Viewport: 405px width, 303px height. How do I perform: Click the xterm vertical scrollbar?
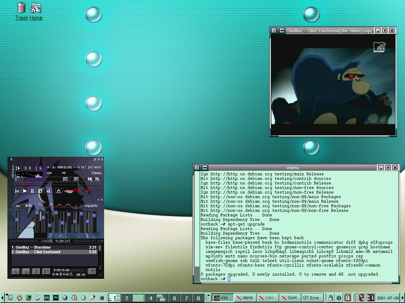(x=197, y=227)
